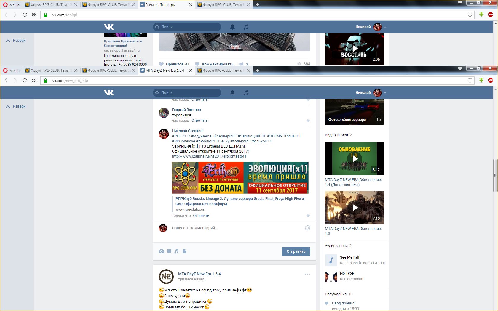Image resolution: width=498 pixels, height=311 pixels.
Task: Click the #РПГ2017 hashtag
Action: (181, 136)
